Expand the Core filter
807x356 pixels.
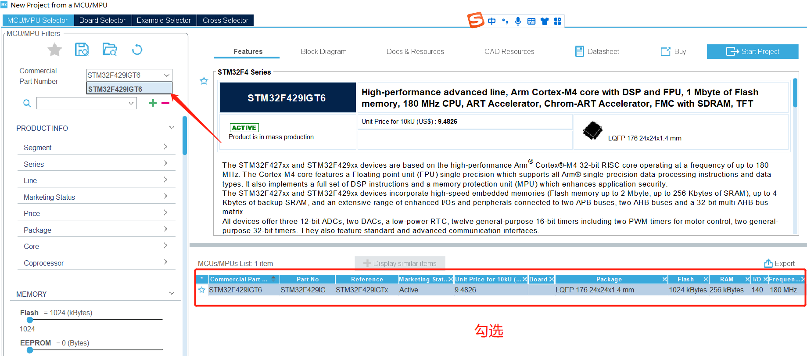point(165,245)
